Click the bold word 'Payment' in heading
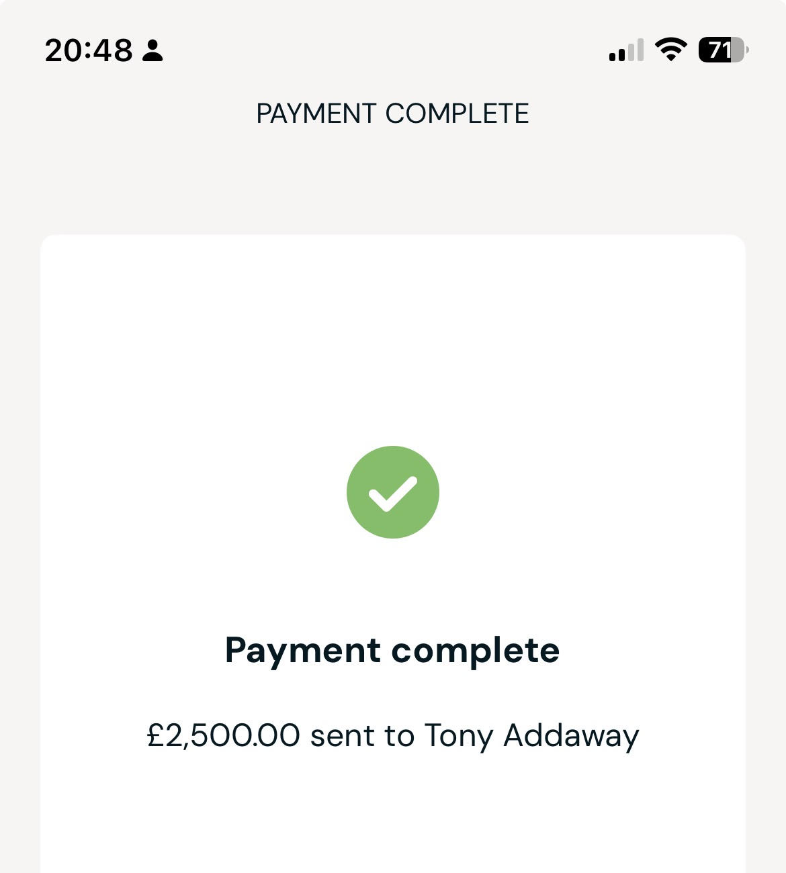This screenshot has height=873, width=786. (x=303, y=650)
